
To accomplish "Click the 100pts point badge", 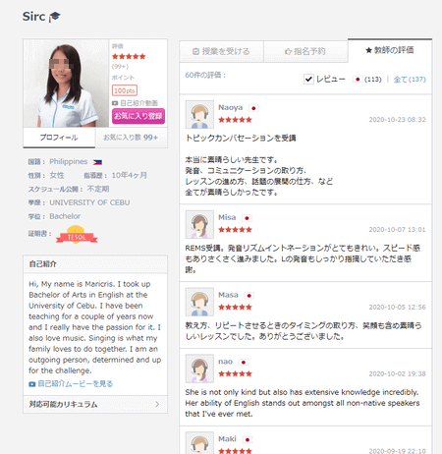I will pyautogui.click(x=125, y=90).
